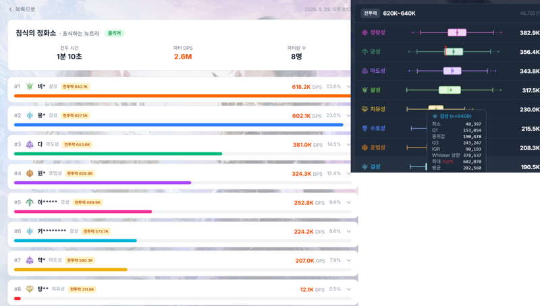Expand row #1 with 618.2K DPS

pyautogui.click(x=348, y=87)
